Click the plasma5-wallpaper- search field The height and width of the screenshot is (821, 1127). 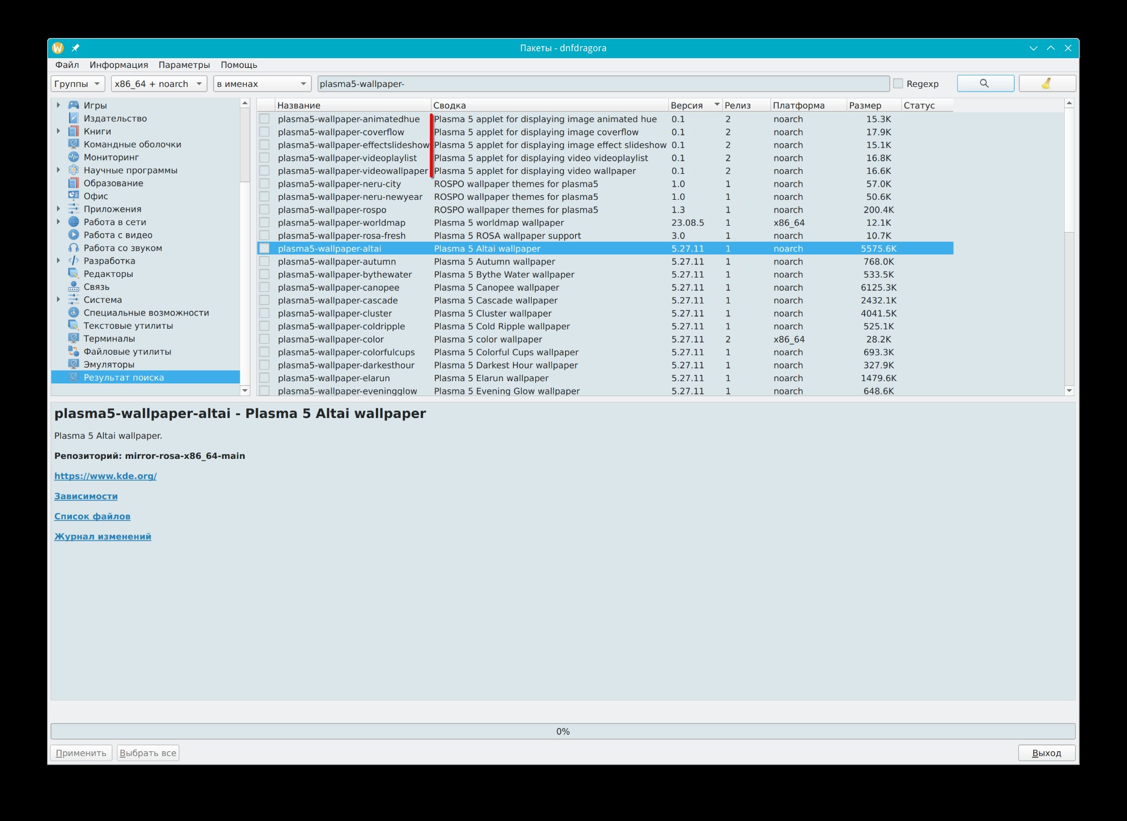[x=603, y=83]
